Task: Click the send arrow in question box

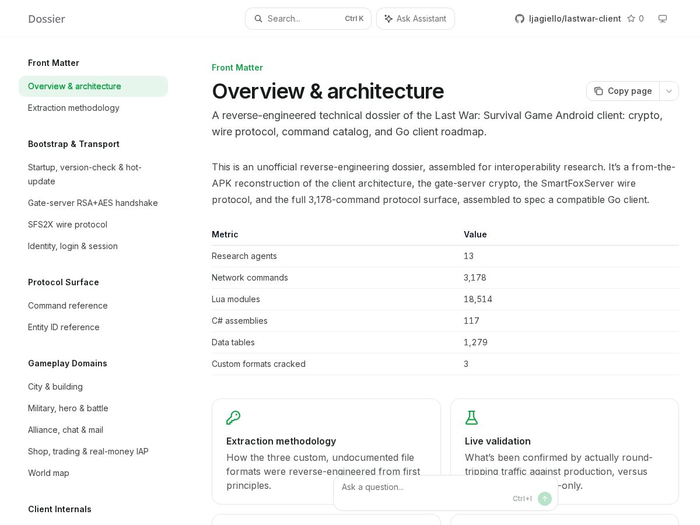Action: [x=545, y=499]
